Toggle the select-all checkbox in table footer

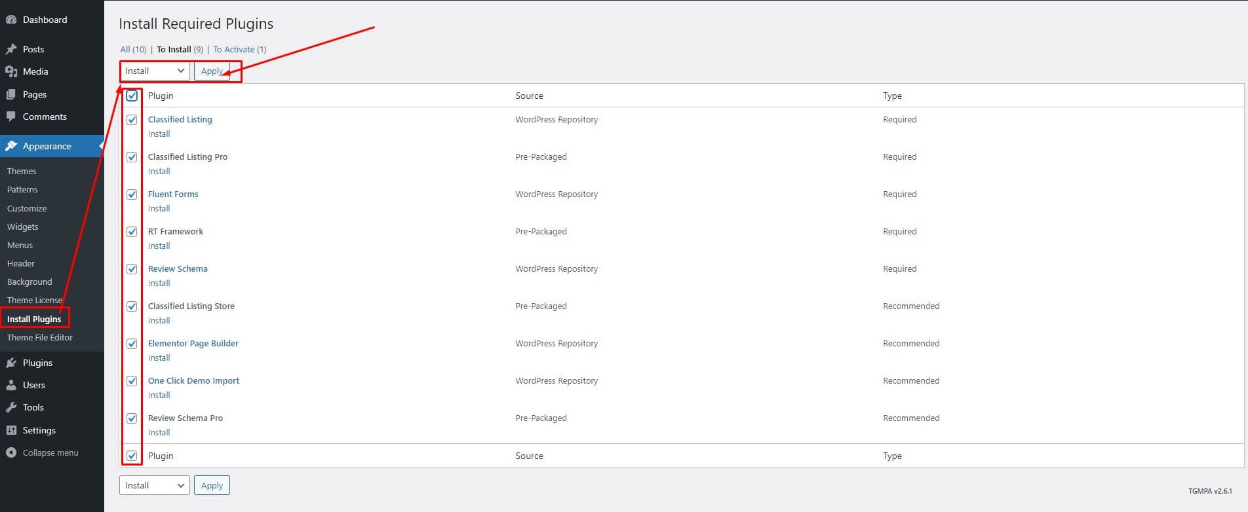132,456
